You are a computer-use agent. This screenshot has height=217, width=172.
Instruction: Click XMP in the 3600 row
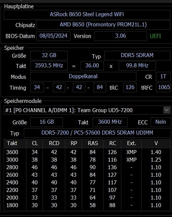tap(131, 152)
